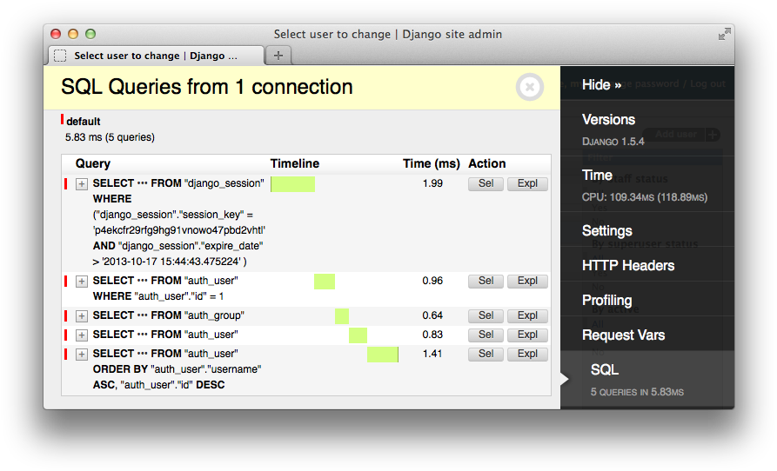Click the 'SQL Queries from 1 connection' heading
777x471 pixels.
pyautogui.click(x=207, y=87)
